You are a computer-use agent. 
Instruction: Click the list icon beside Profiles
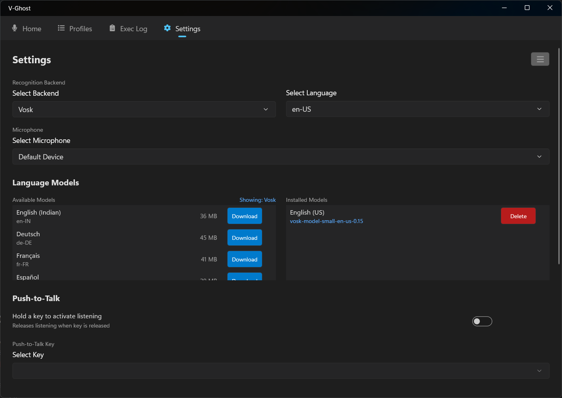[x=61, y=28]
